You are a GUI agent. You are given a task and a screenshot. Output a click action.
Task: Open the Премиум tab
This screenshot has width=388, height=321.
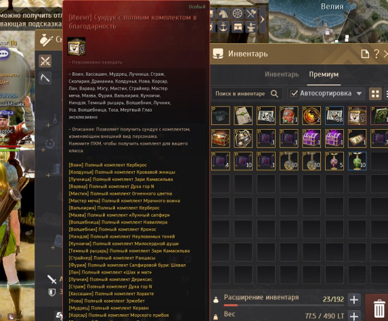[x=324, y=74]
